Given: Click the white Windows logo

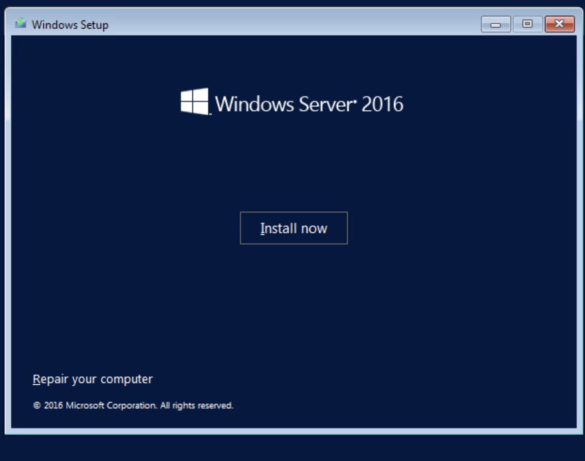Looking at the screenshot, I should tap(194, 101).
